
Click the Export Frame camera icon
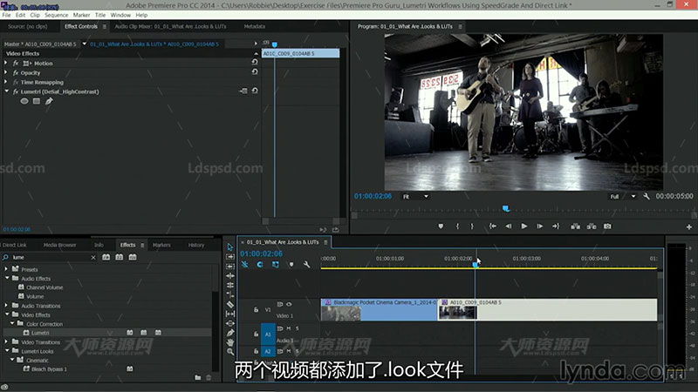(x=607, y=226)
